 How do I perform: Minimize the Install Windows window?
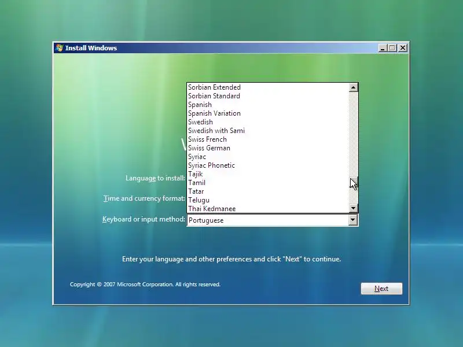click(383, 48)
